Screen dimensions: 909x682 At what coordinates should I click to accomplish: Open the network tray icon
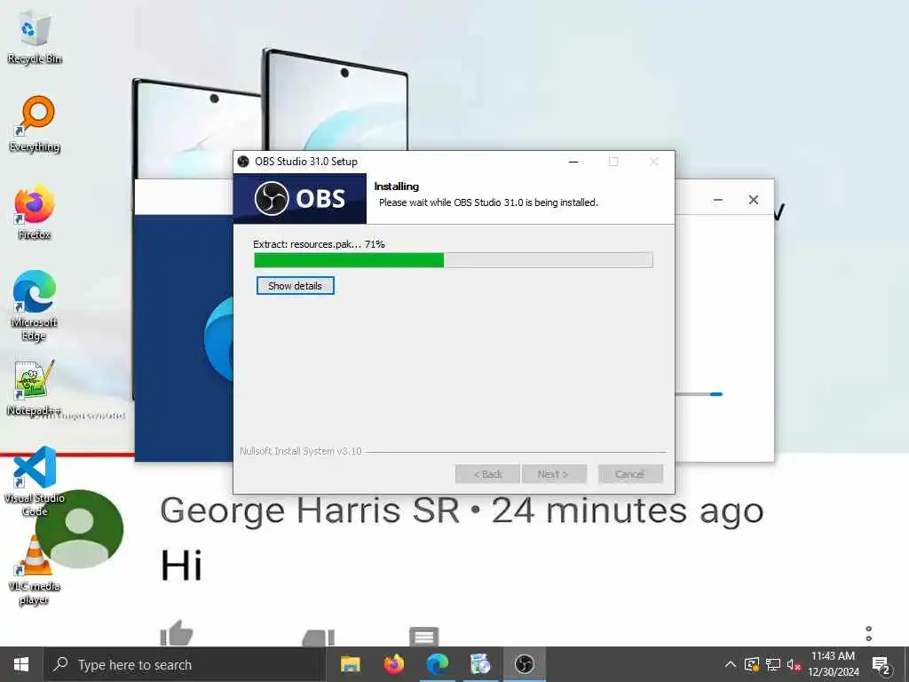[x=773, y=664]
